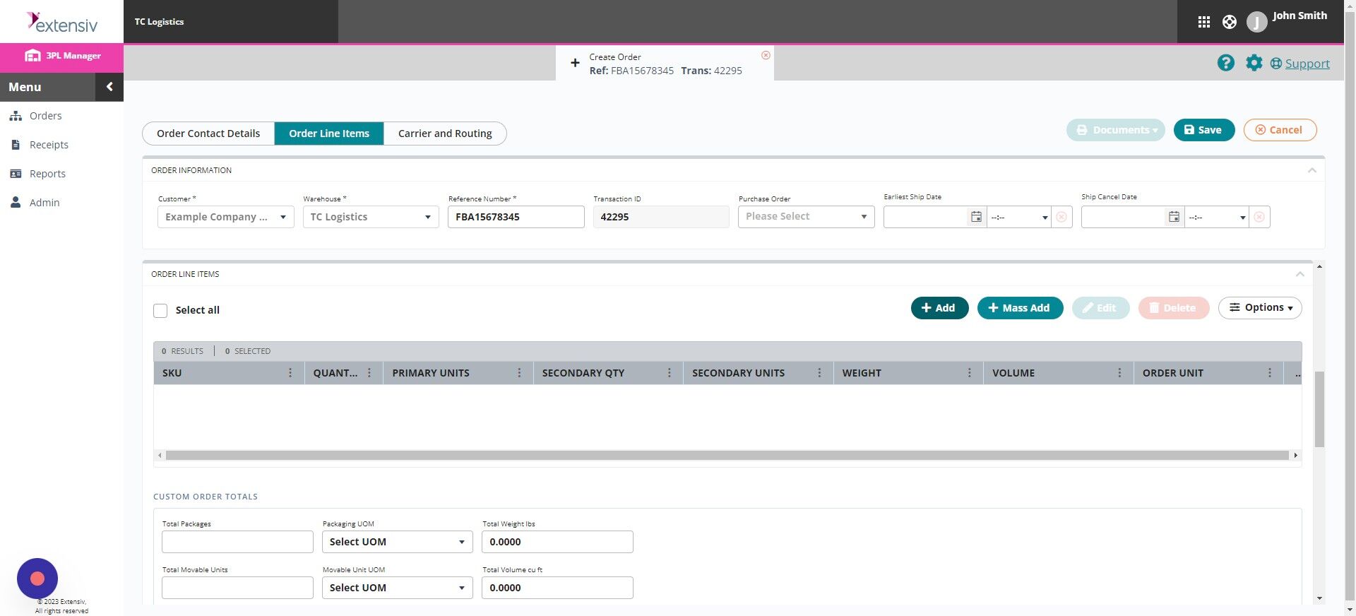Viewport: 1356px width, 616px height.
Task: Collapse the Menu sidebar arrow
Action: point(109,87)
